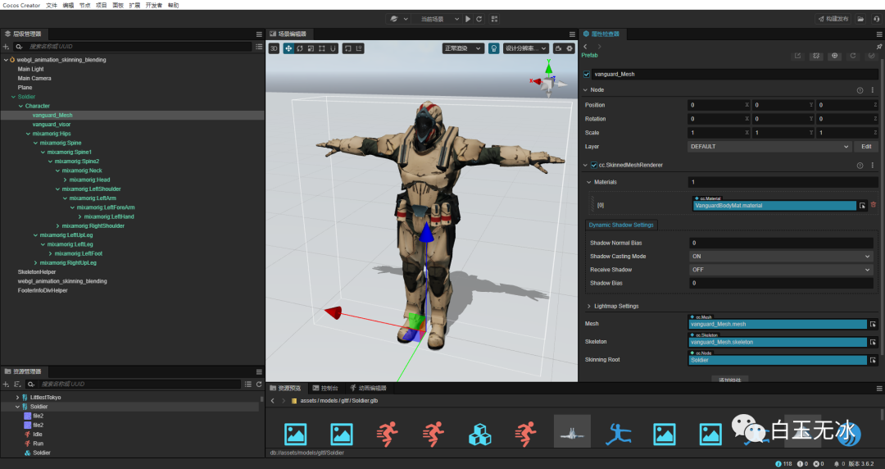Click the Shadow Normal Bias input field
The image size is (885, 469).
[780, 243]
